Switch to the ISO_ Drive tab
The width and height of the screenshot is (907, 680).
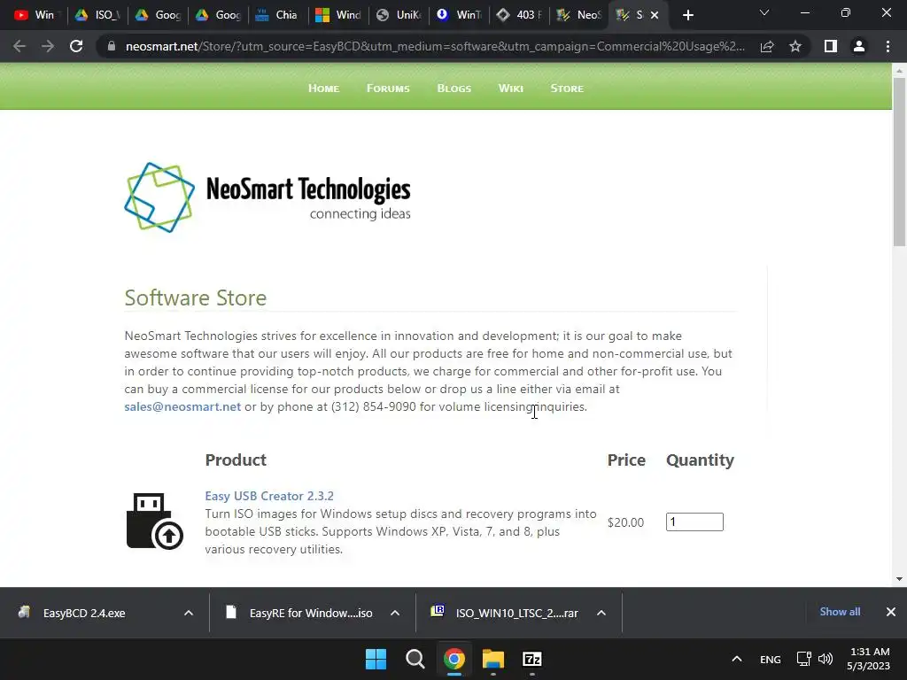(97, 15)
